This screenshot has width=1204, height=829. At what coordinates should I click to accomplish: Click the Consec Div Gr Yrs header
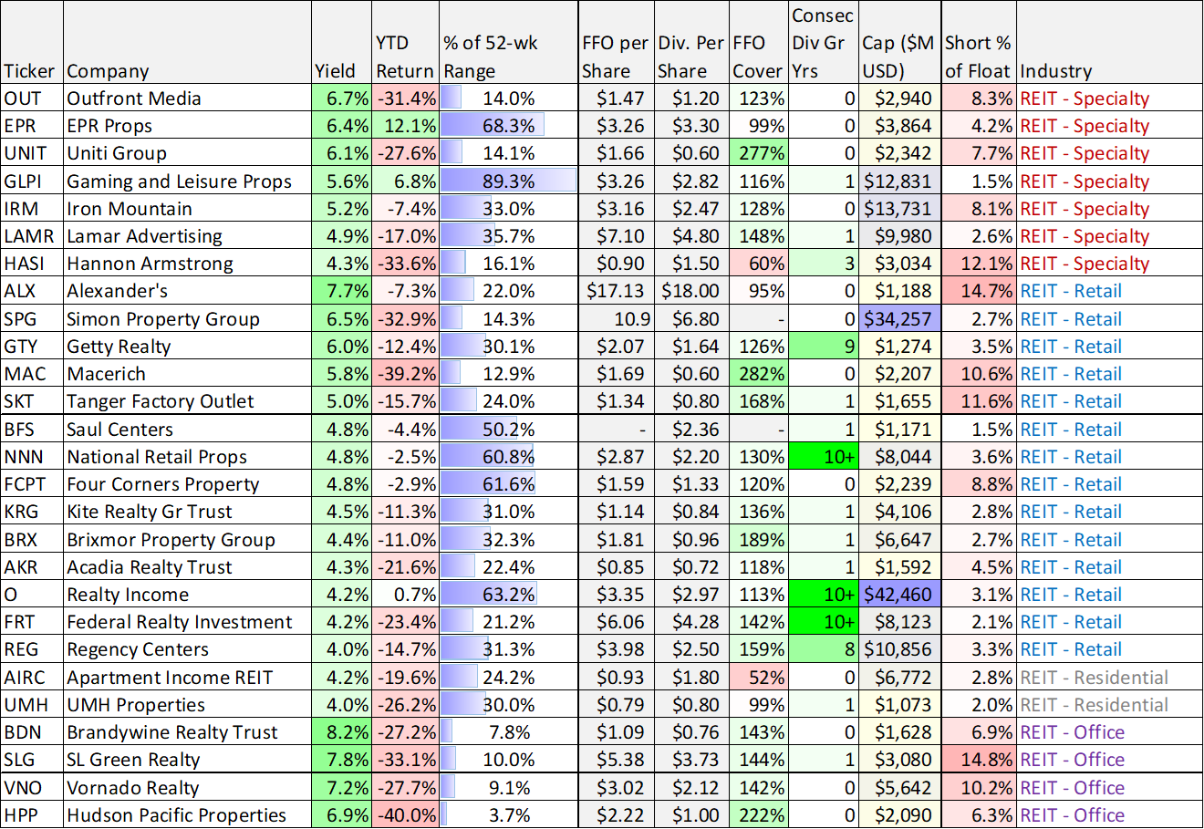point(824,43)
